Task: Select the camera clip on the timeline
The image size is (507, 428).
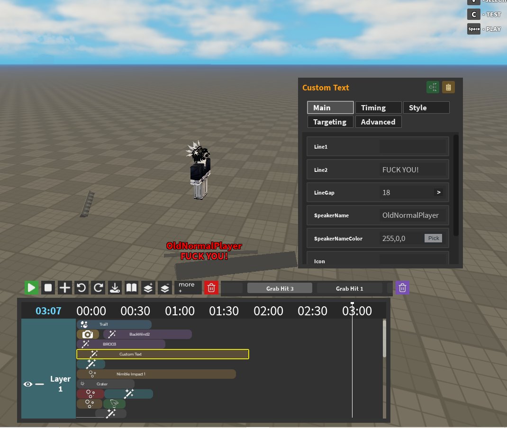Action: (88, 334)
